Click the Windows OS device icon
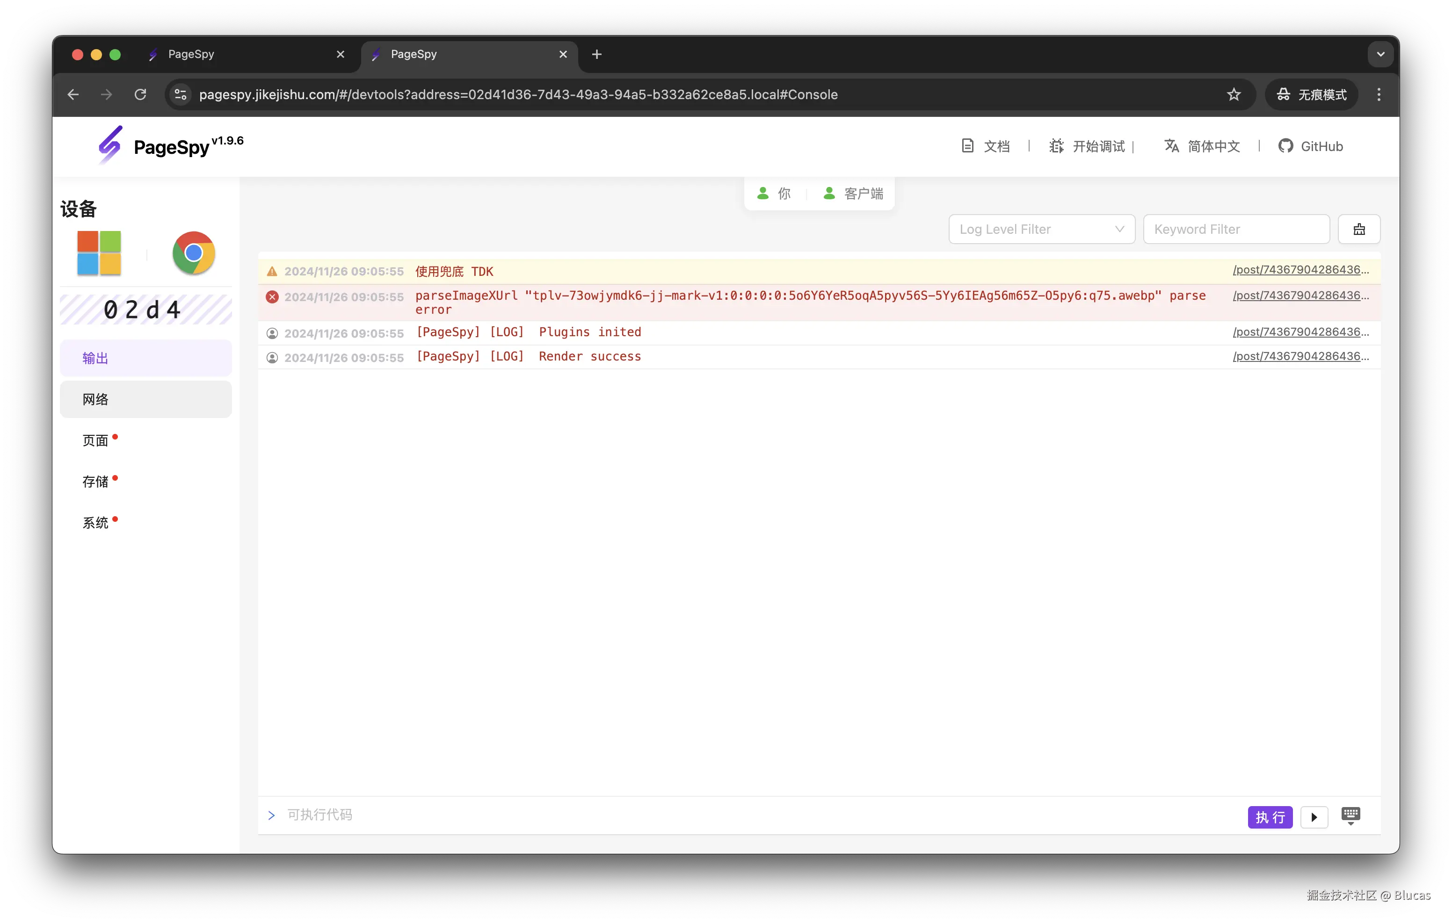 (x=99, y=253)
